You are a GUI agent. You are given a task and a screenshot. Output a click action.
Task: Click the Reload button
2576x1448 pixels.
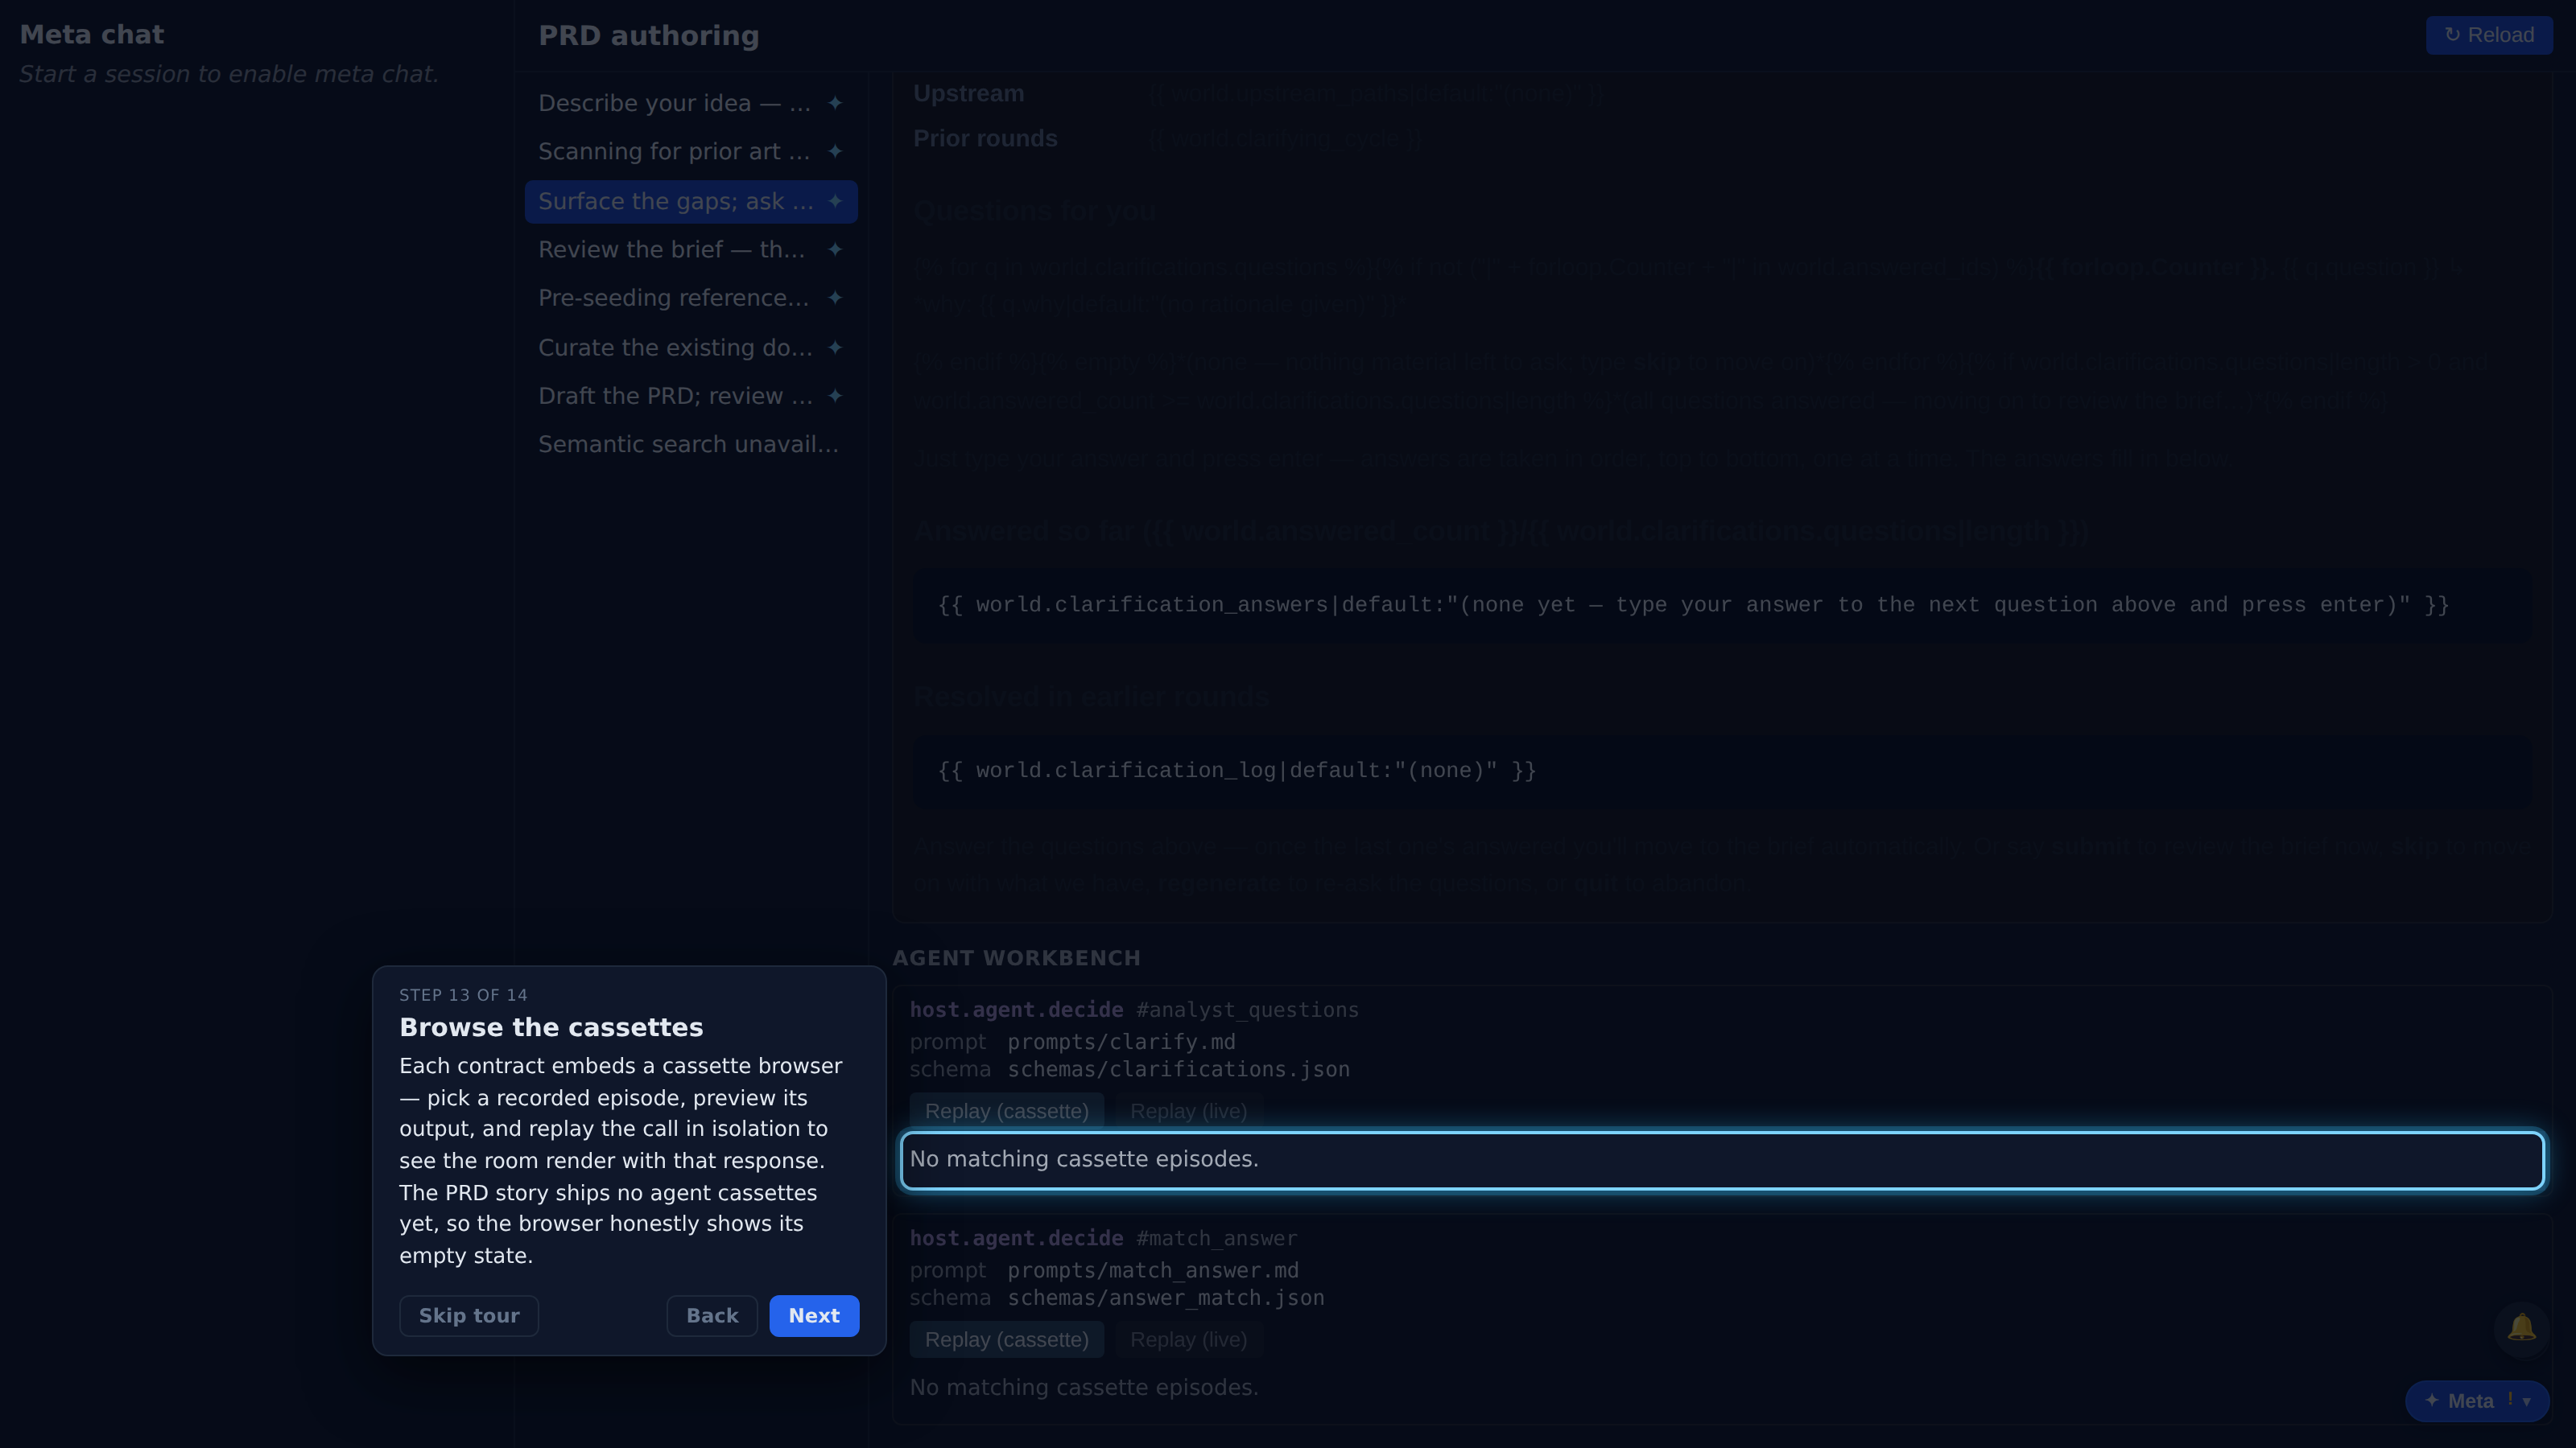pyautogui.click(x=2488, y=35)
